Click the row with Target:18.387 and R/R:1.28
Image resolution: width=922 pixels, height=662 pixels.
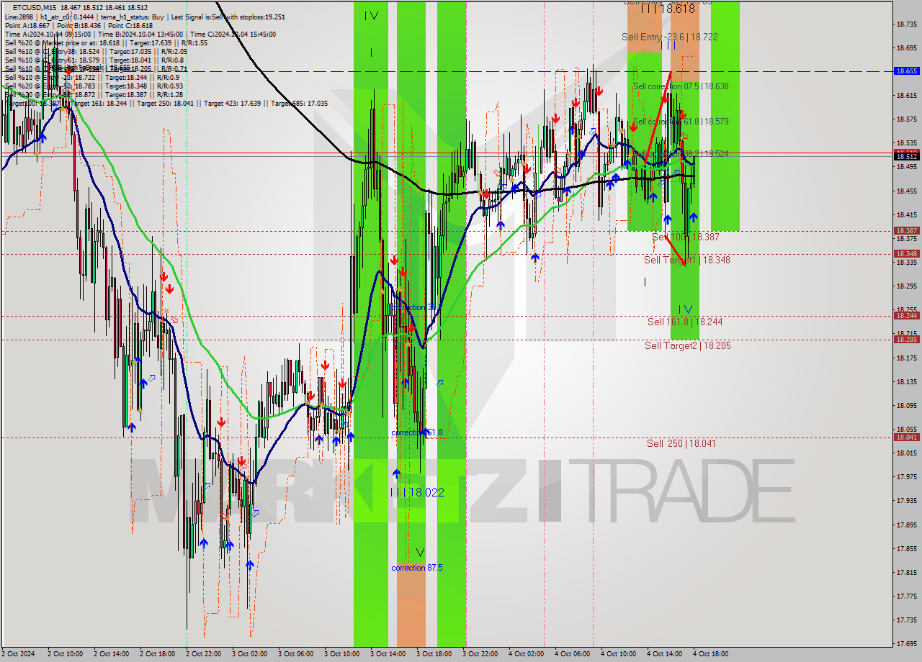pos(94,94)
